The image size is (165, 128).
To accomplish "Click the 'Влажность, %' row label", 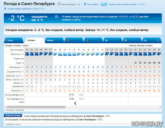I will [x=18, y=91].
